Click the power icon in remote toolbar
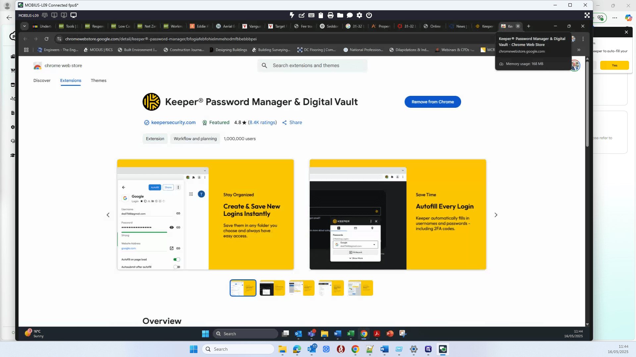The image size is (636, 357). pyautogui.click(x=369, y=15)
